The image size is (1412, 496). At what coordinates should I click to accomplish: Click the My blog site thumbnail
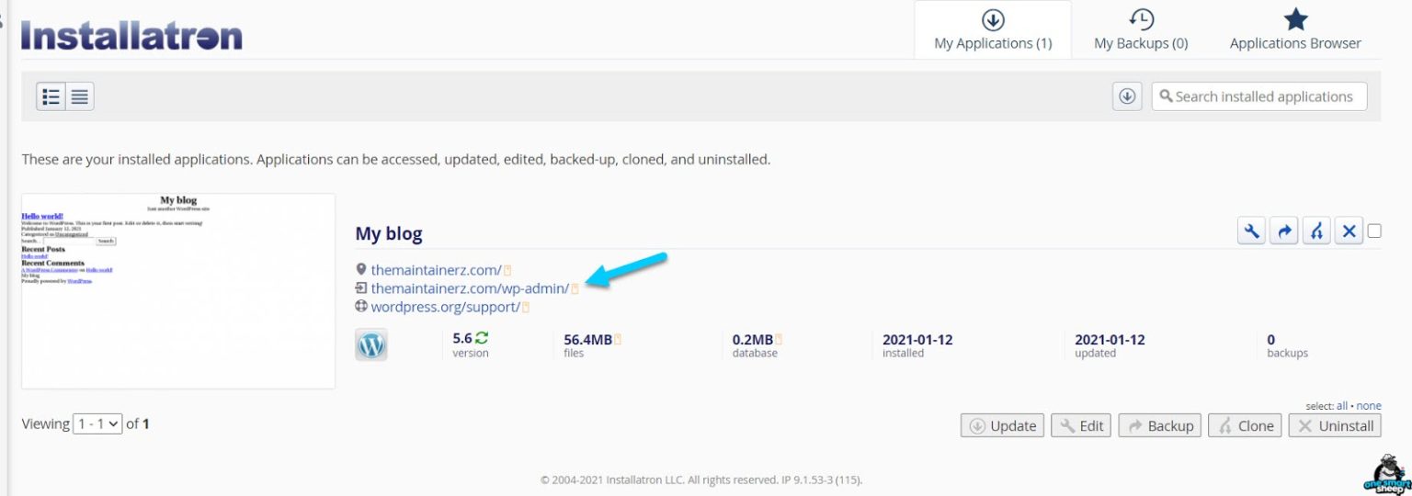(x=178, y=290)
